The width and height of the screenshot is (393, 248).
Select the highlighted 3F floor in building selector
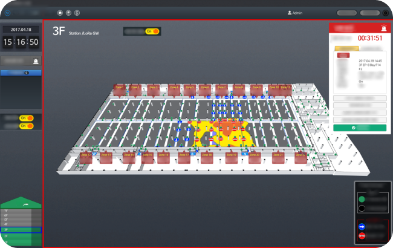pyautogui.click(x=21, y=230)
